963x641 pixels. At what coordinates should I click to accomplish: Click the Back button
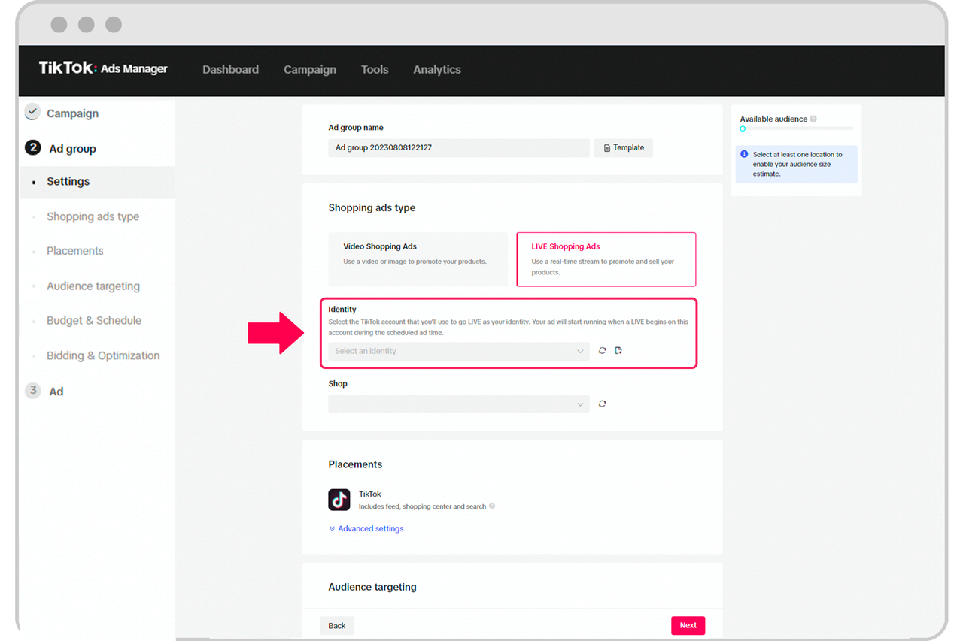(x=337, y=625)
